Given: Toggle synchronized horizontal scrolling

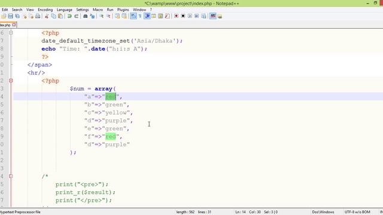Looking at the screenshot, I should pos(124,16).
